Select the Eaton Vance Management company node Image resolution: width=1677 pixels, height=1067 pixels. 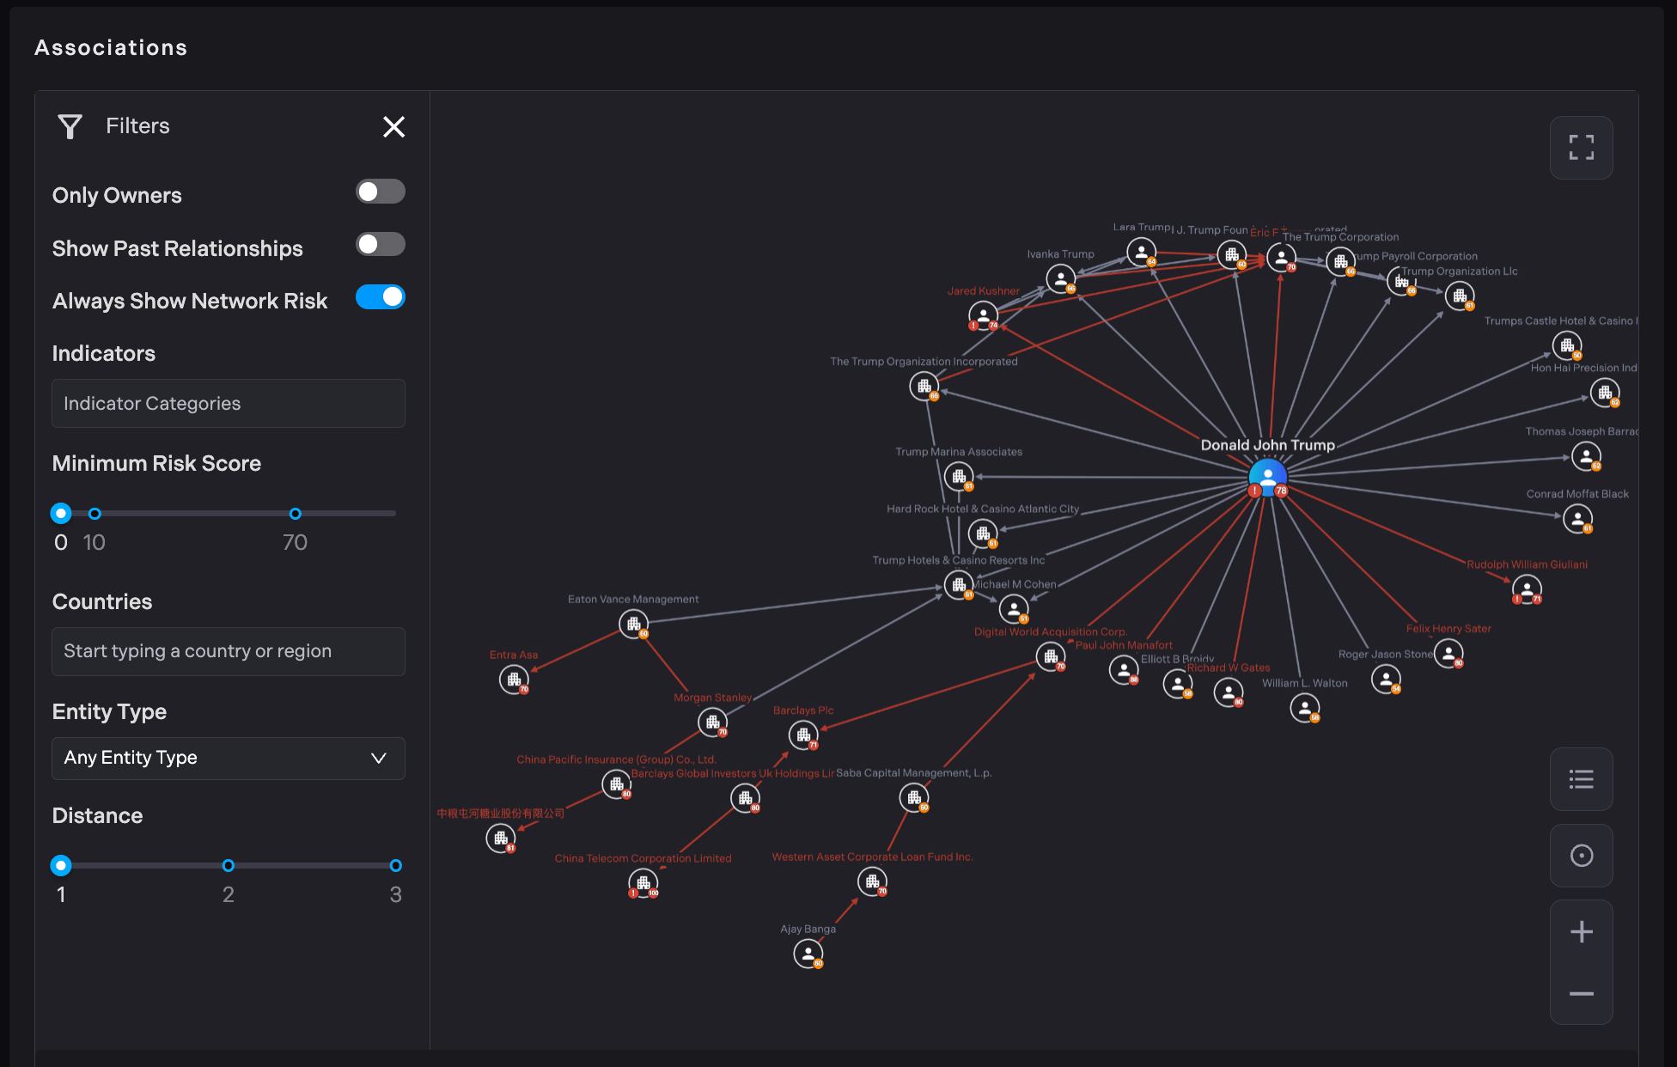click(x=633, y=623)
